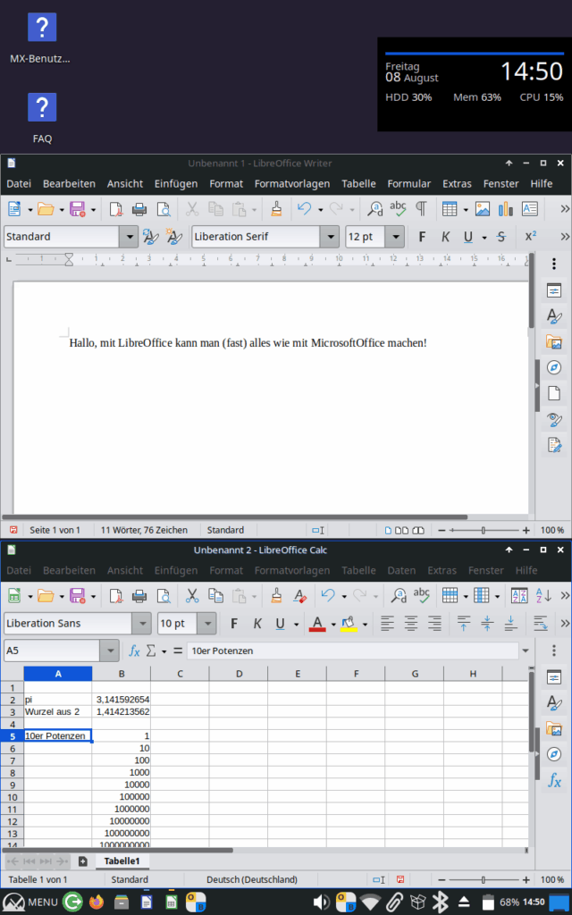Click Print Preview in Calc toolbar
Image resolution: width=572 pixels, height=915 pixels.
click(x=164, y=595)
